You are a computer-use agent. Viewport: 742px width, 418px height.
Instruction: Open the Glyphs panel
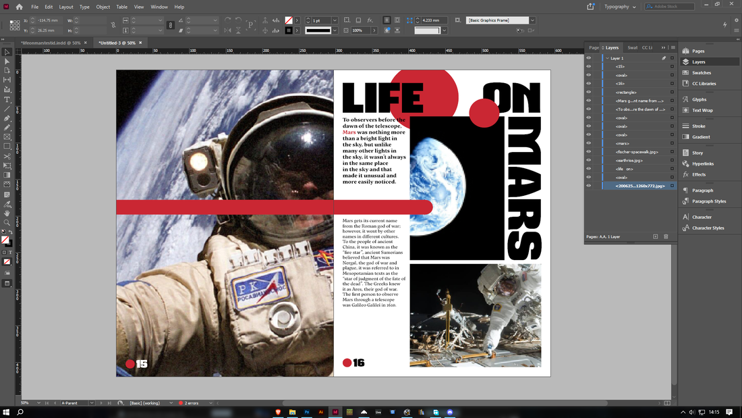tap(699, 99)
